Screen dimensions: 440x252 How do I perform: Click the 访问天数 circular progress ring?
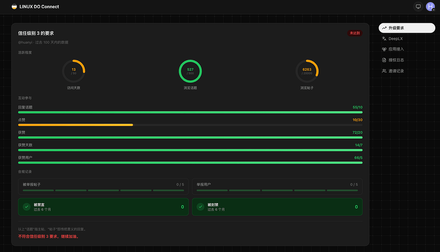pyautogui.click(x=73, y=71)
